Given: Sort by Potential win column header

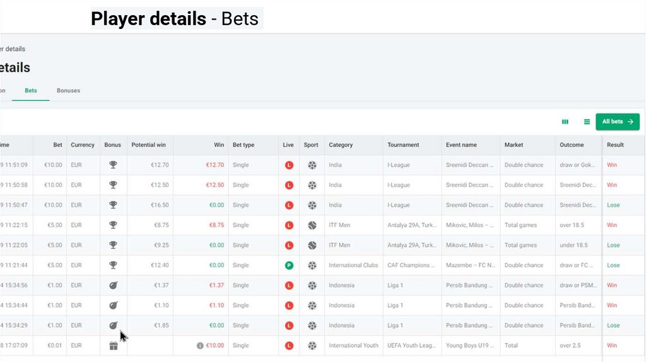Looking at the screenshot, I should (x=149, y=145).
